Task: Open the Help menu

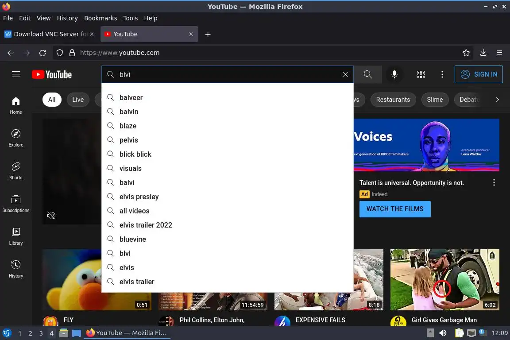Action: [x=151, y=18]
